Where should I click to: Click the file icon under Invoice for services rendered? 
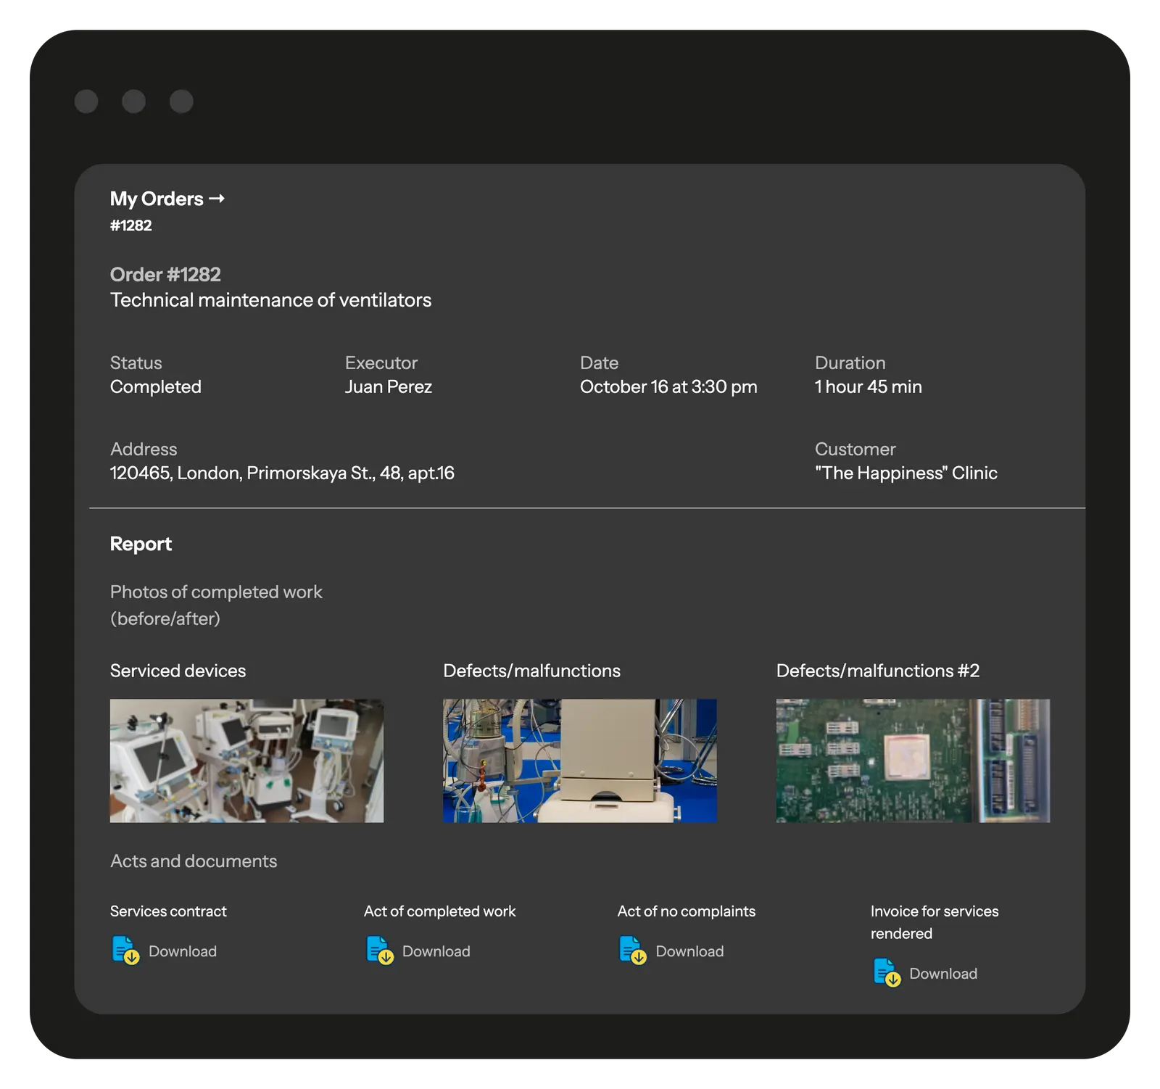pos(887,972)
